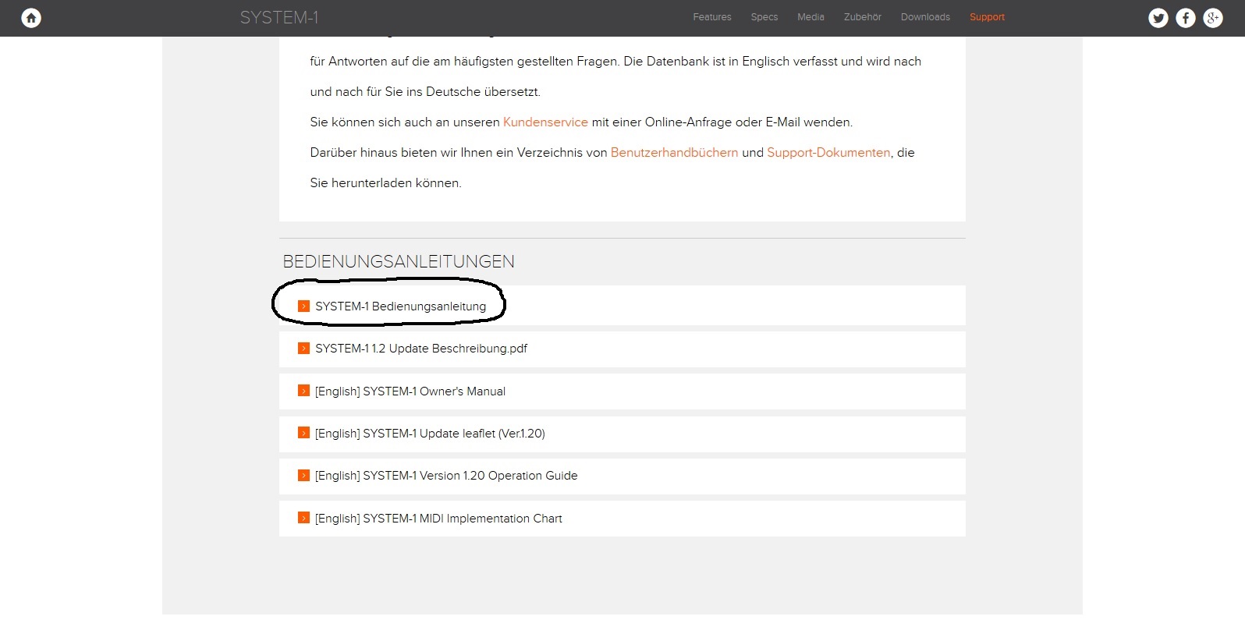The width and height of the screenshot is (1245, 634).
Task: Open [English] SYSTEM-1 Owner's Manual
Action: (410, 391)
